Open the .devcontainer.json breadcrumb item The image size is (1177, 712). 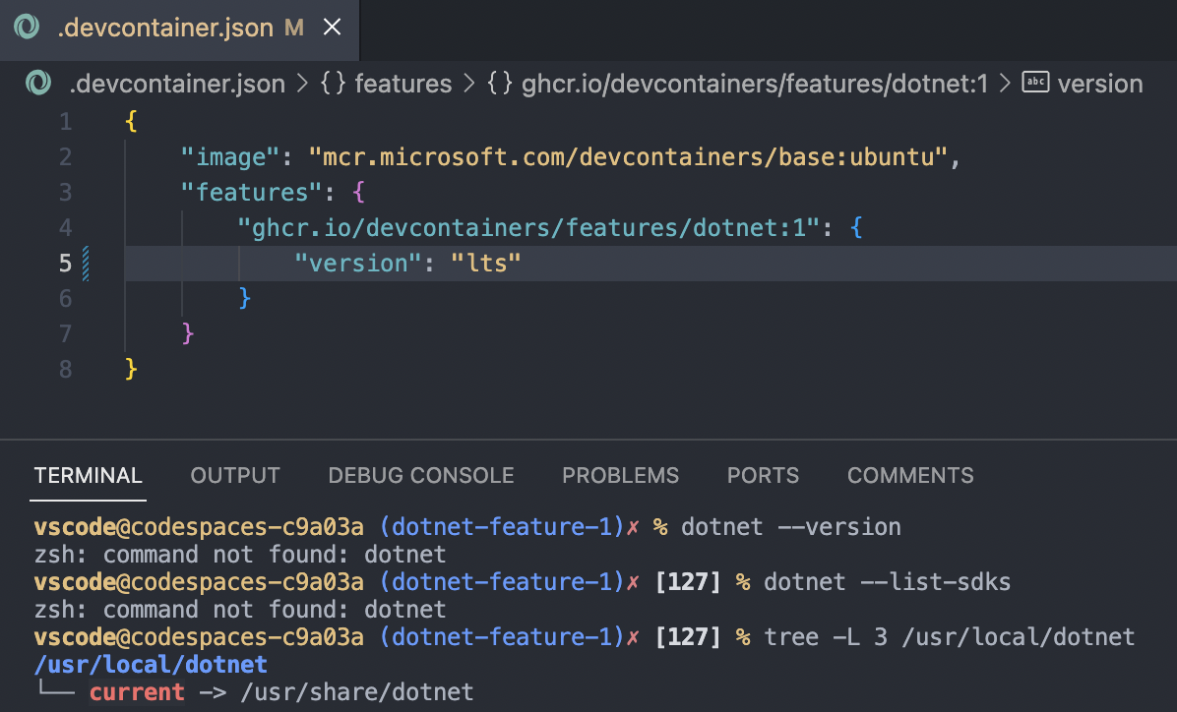(177, 84)
